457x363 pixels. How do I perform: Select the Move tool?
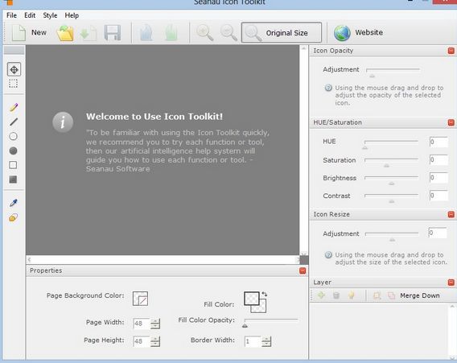(x=14, y=69)
